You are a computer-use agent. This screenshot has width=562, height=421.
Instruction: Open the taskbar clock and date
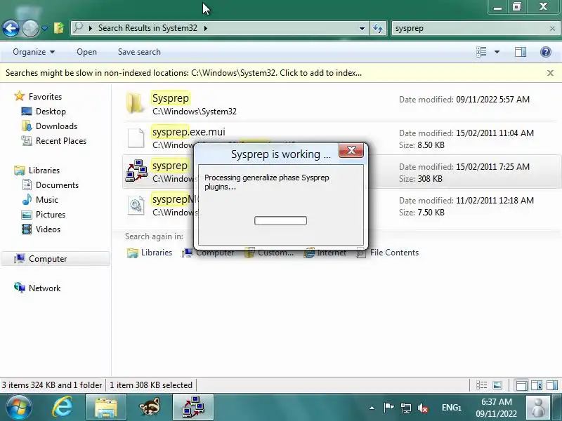click(497, 408)
